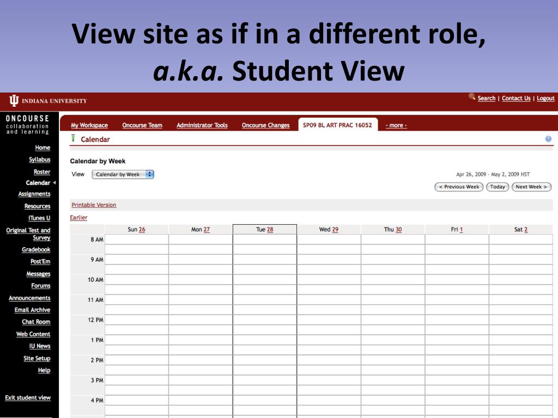The width and height of the screenshot is (558, 418).
Task: Open Help in the sidebar
Action: coord(44,370)
